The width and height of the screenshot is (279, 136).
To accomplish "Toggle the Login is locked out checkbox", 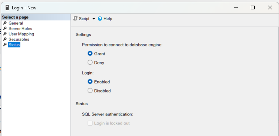I will pyautogui.click(x=90, y=123).
